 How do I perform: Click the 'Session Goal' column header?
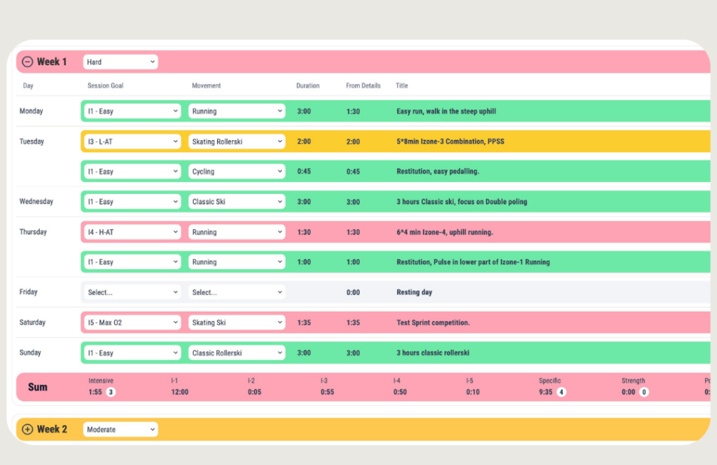pyautogui.click(x=106, y=86)
